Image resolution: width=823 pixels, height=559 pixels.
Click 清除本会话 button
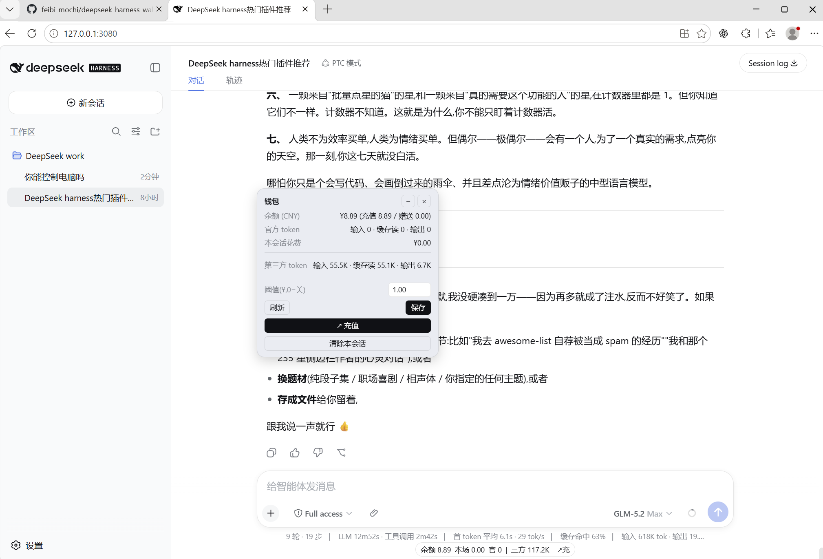tap(348, 343)
